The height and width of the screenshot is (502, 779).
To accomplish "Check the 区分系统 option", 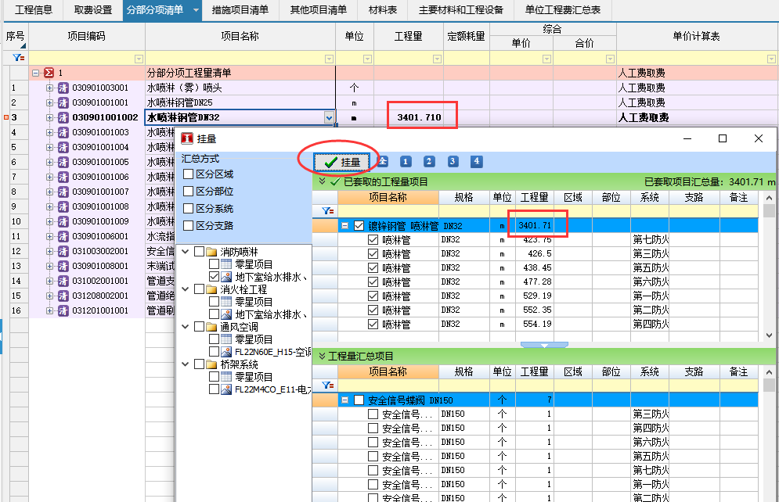I will 189,209.
